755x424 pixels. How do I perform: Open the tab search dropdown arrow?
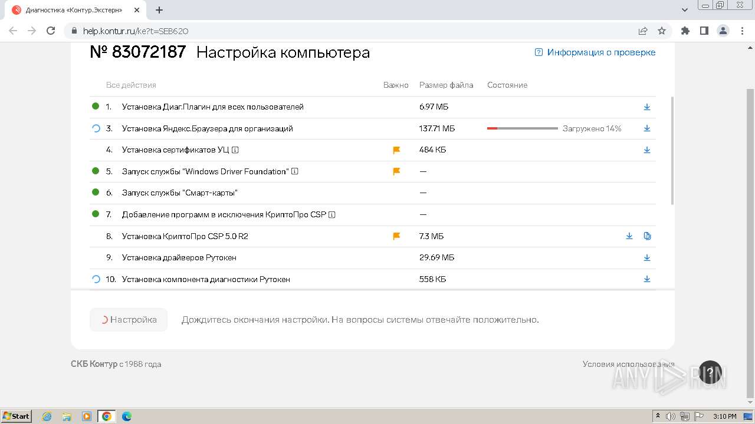[x=685, y=10]
